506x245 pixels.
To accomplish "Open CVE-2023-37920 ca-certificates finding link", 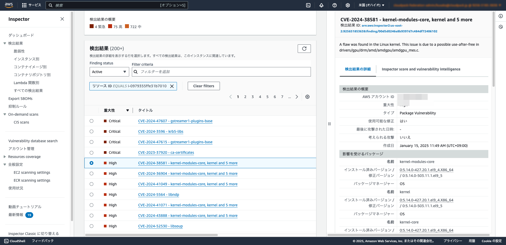I will tap(166, 152).
